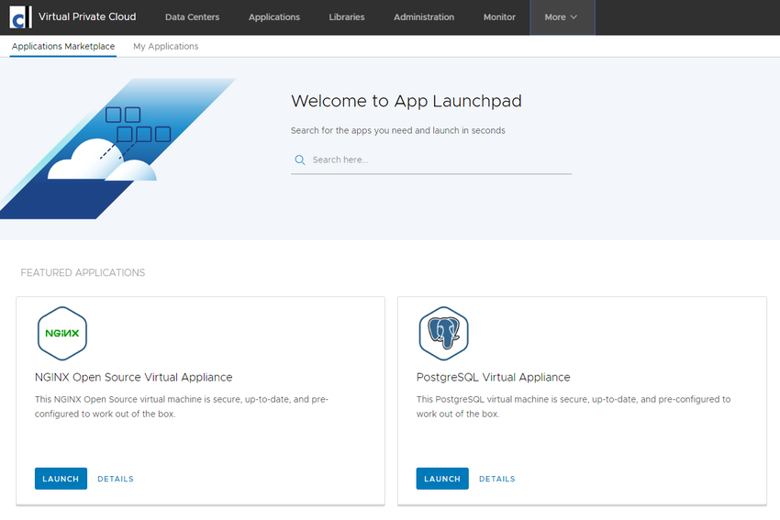The height and width of the screenshot is (520, 780).
Task: View details of the PostgreSQL appliance
Action: [x=497, y=479]
